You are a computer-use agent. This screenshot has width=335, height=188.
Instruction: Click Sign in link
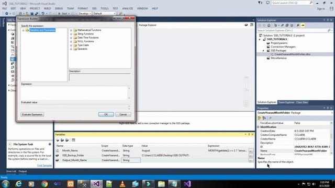tap(321, 9)
